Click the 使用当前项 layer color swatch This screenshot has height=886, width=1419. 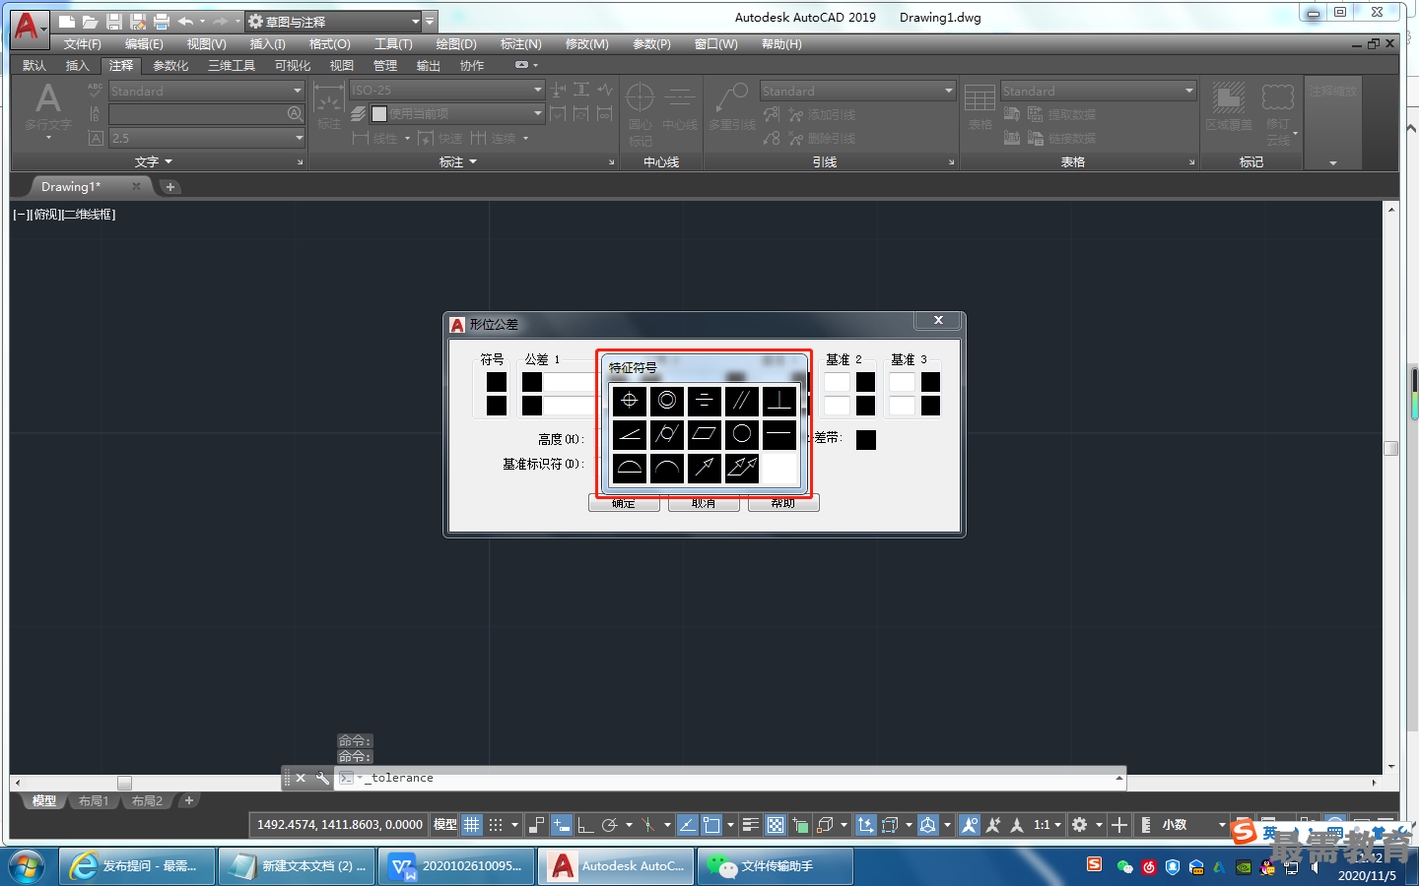(x=379, y=114)
